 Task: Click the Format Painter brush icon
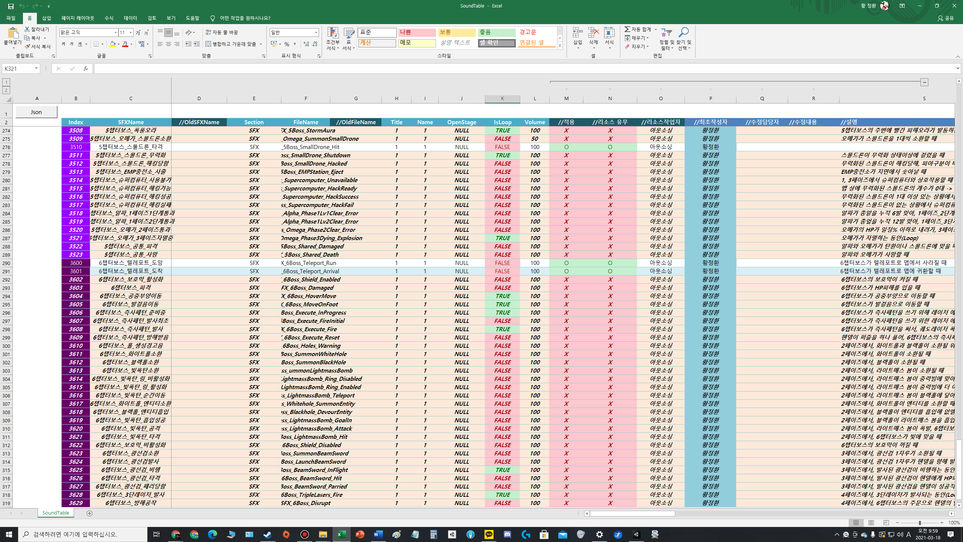(x=27, y=47)
